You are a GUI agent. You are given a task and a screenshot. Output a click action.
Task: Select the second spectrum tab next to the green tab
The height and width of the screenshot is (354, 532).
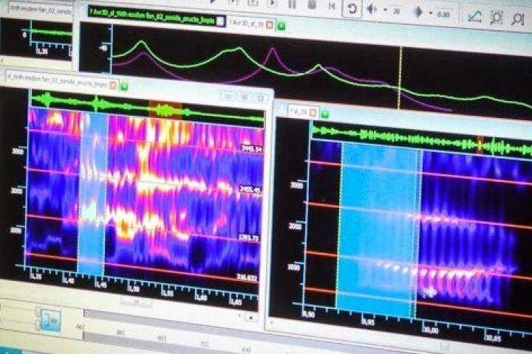(x=246, y=24)
